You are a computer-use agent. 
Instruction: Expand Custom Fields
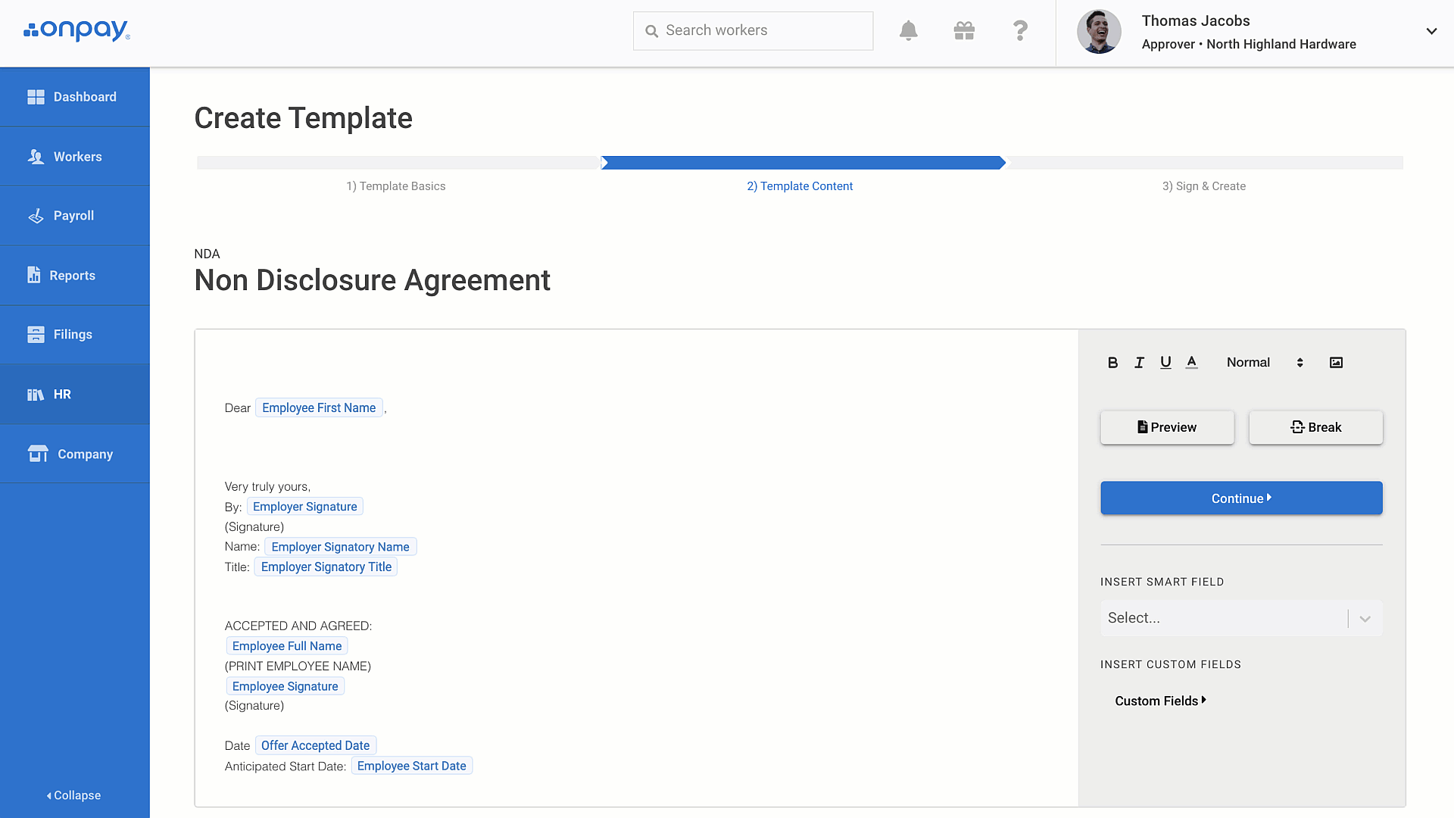click(x=1160, y=701)
